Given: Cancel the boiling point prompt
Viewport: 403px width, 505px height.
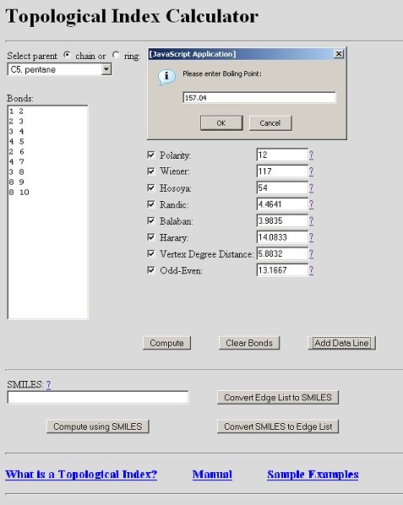Looking at the screenshot, I should tap(270, 123).
